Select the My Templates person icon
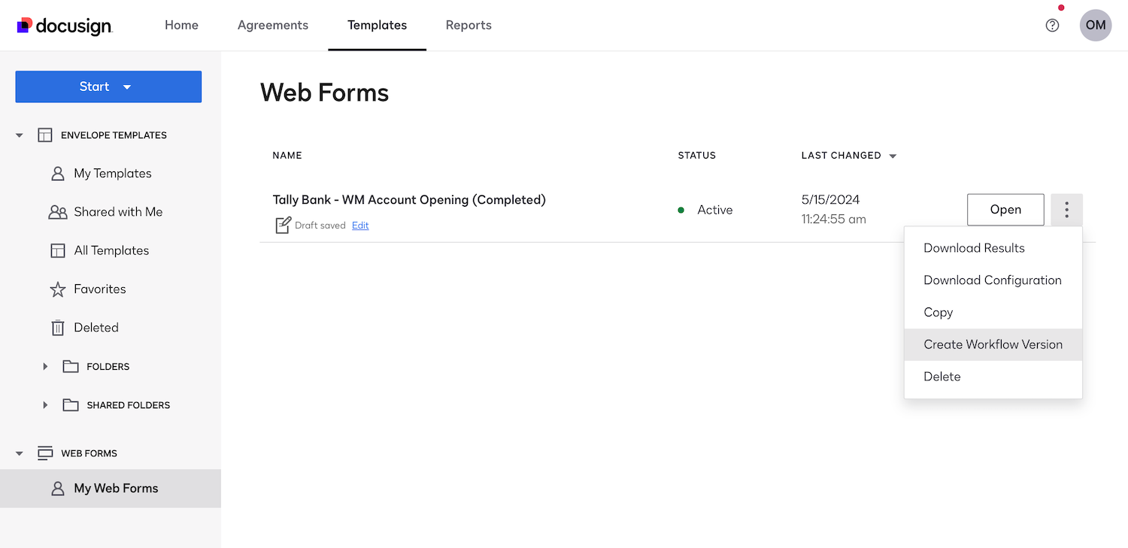 [x=58, y=173]
